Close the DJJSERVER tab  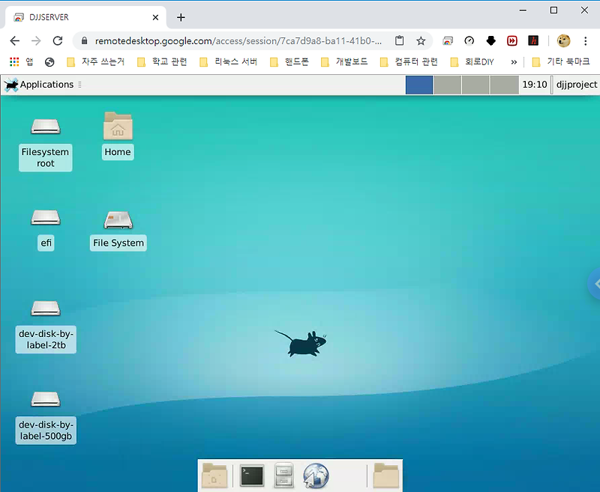(x=155, y=17)
